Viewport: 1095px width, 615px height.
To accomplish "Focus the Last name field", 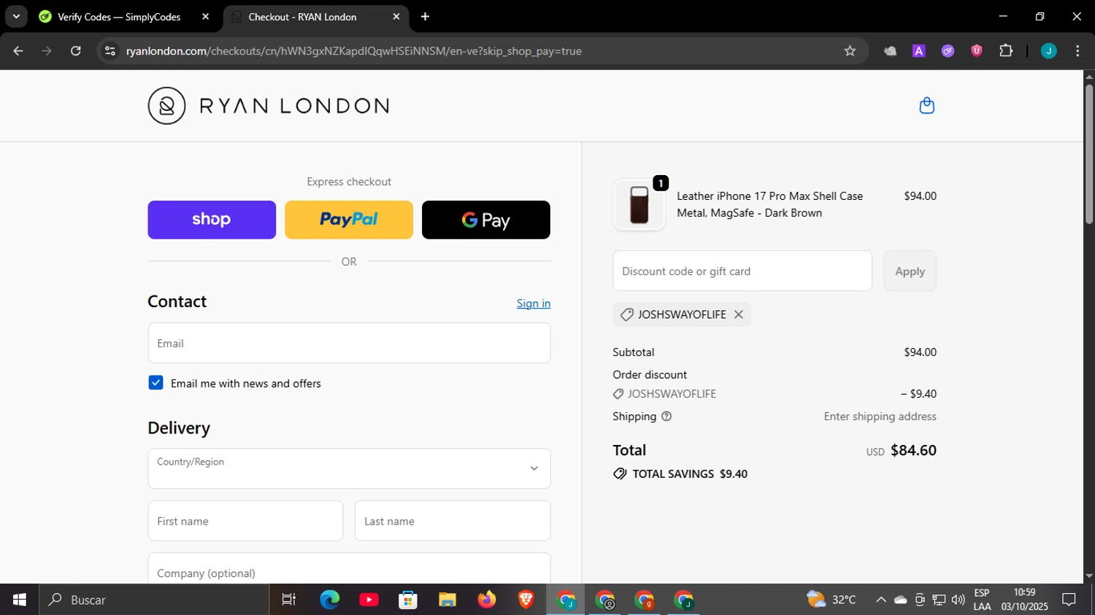I will [453, 521].
